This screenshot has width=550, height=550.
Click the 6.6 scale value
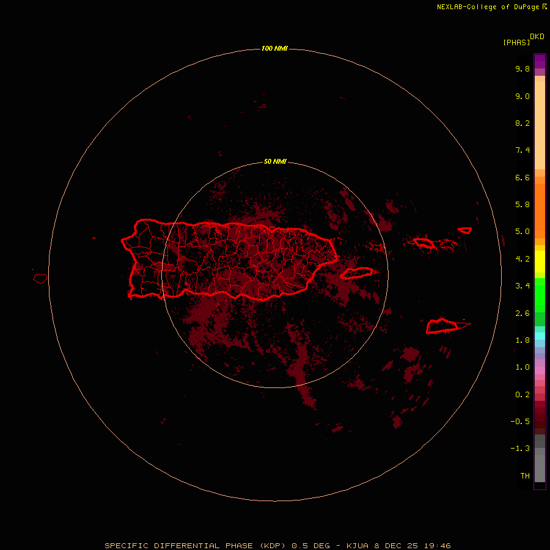click(x=522, y=177)
